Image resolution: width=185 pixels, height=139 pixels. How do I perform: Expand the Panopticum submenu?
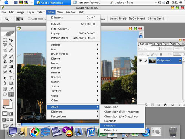[73, 116]
